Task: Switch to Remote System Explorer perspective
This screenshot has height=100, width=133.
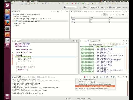Action: click(119, 7)
